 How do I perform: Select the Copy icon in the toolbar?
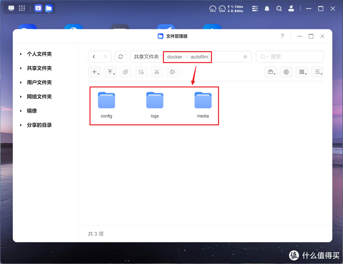tap(125, 72)
